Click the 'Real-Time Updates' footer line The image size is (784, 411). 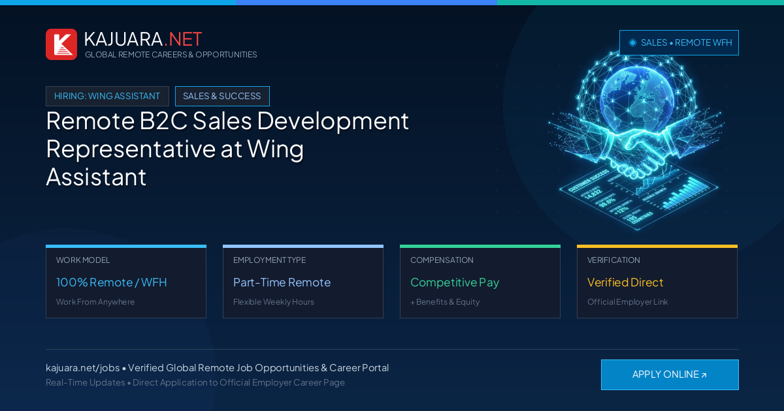(195, 383)
